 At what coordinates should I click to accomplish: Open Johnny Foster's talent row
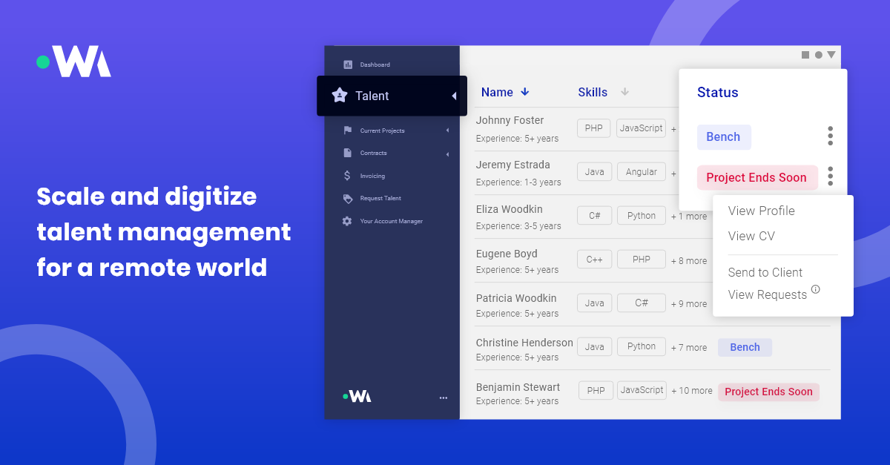tap(576, 129)
